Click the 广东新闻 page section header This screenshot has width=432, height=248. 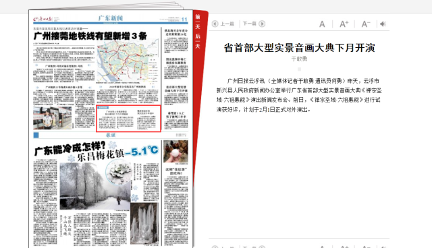111,18
